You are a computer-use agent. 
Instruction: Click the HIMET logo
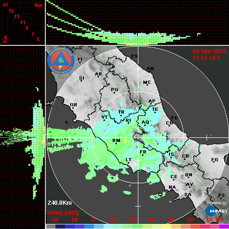[216, 211]
